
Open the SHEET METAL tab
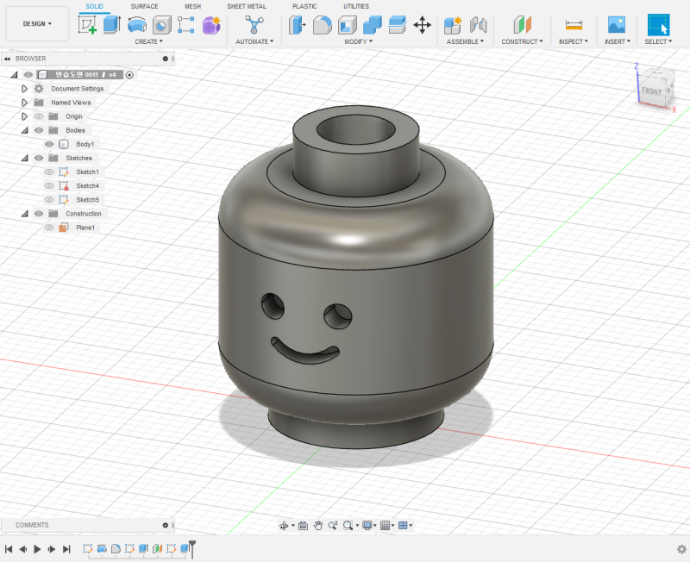click(x=246, y=6)
